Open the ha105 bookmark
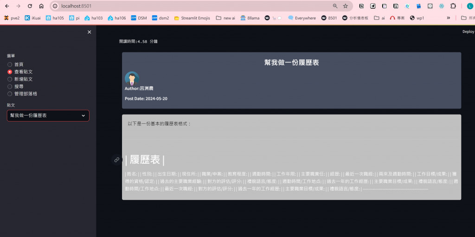The image size is (475, 237). 55,18
